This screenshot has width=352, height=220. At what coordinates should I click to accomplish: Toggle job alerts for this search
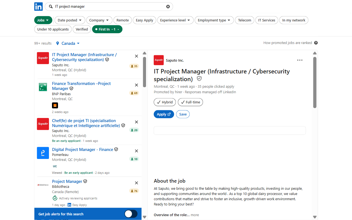(131, 214)
